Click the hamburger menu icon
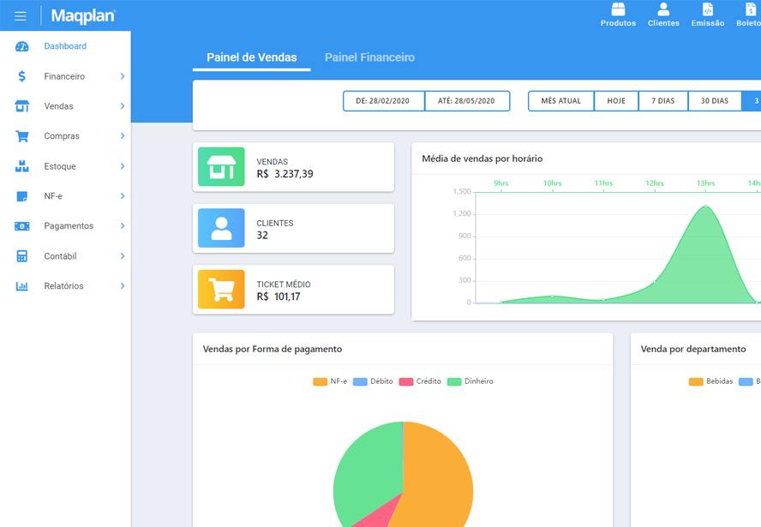This screenshot has height=527, width=761. 21,15
